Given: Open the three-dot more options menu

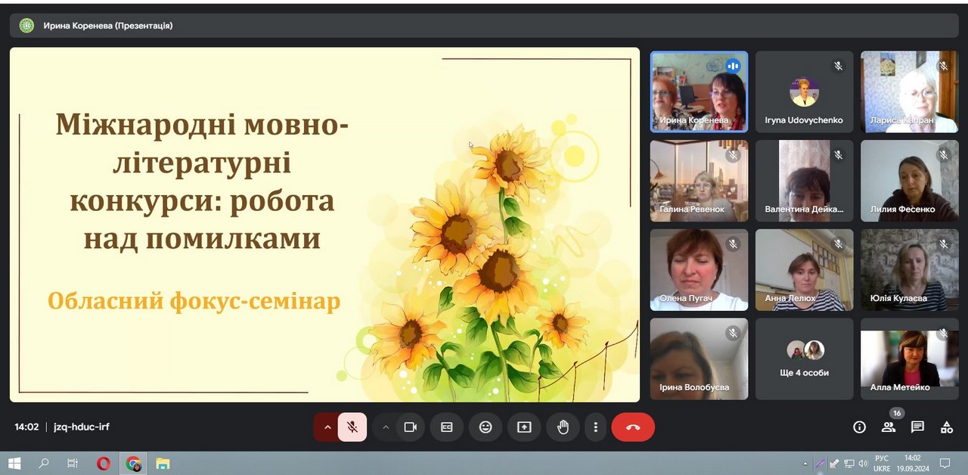Looking at the screenshot, I should (596, 427).
